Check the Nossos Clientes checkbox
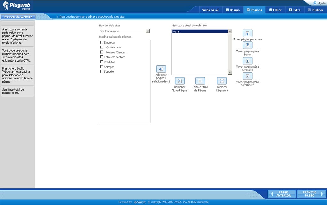 coord(102,52)
